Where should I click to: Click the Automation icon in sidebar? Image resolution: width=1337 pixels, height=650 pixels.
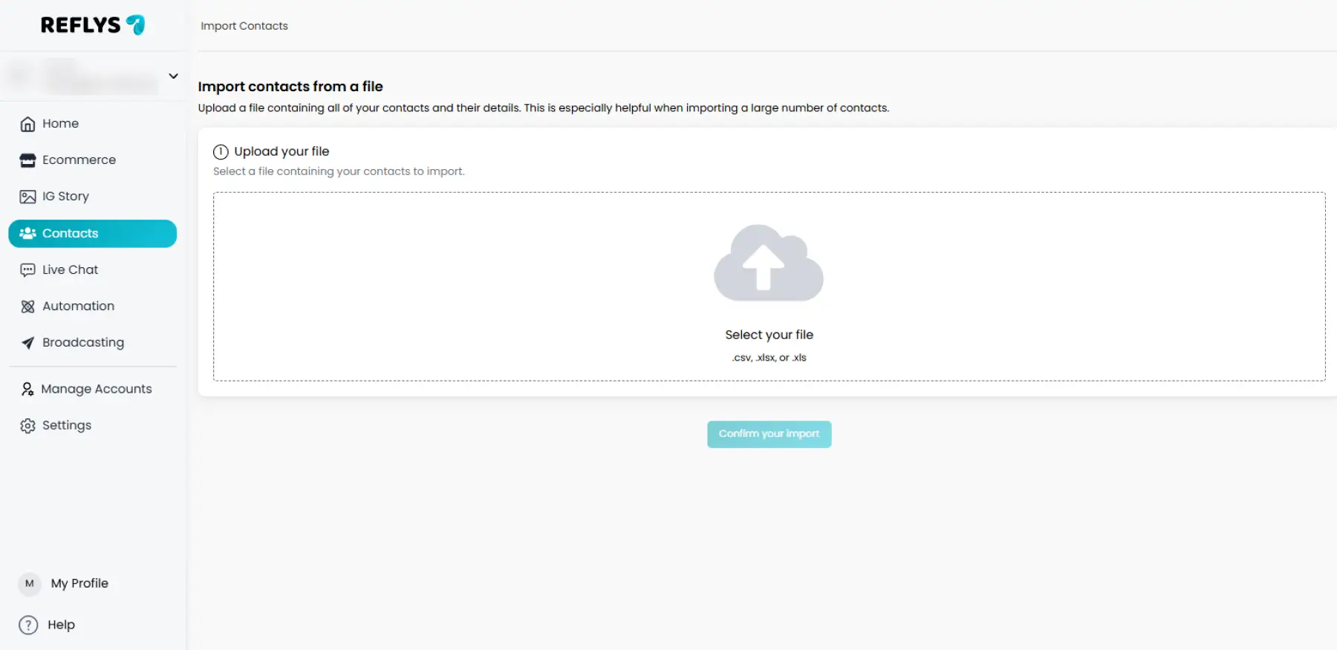coord(27,306)
